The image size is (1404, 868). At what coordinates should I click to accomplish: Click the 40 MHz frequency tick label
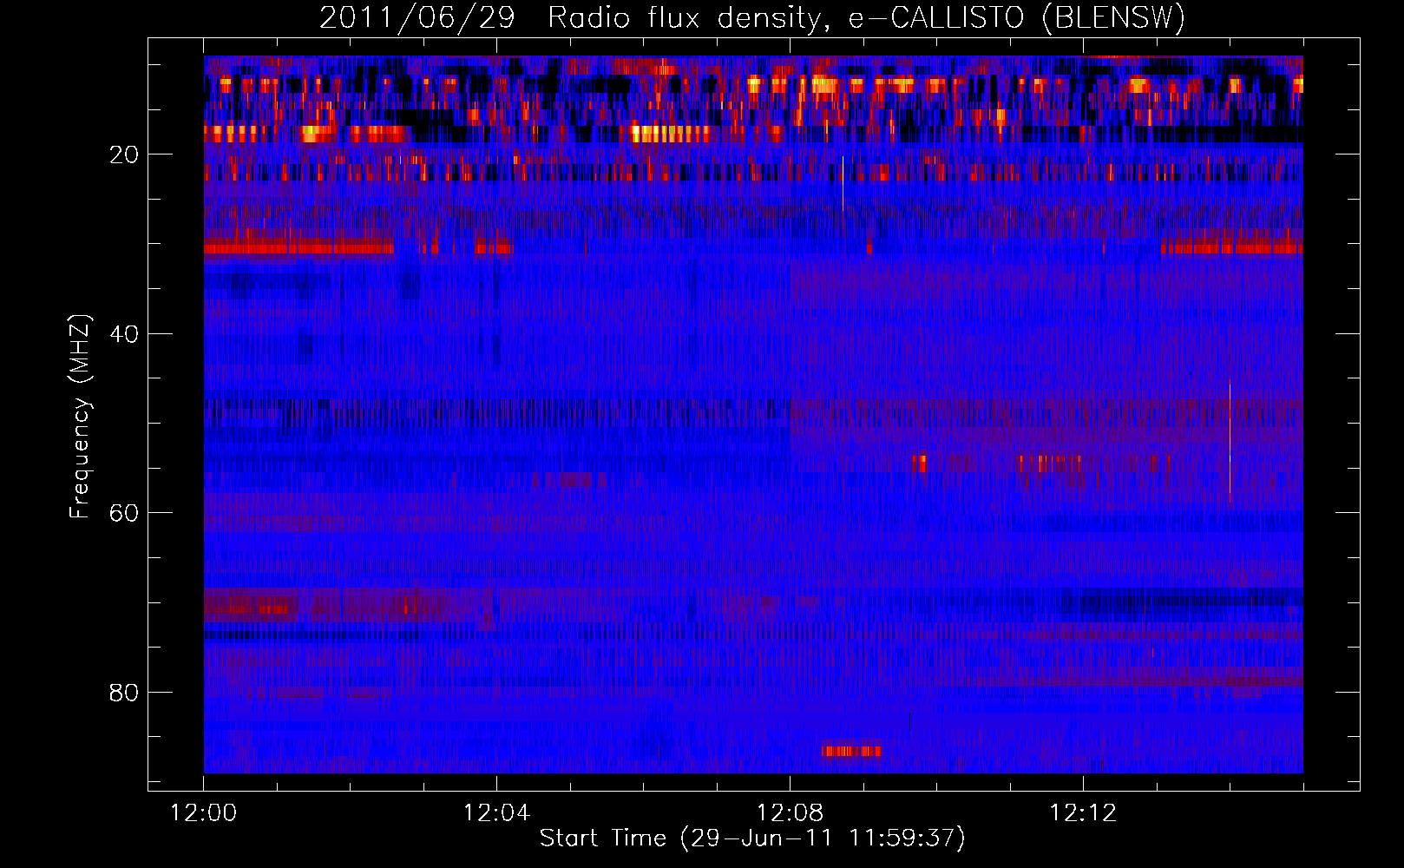124,334
